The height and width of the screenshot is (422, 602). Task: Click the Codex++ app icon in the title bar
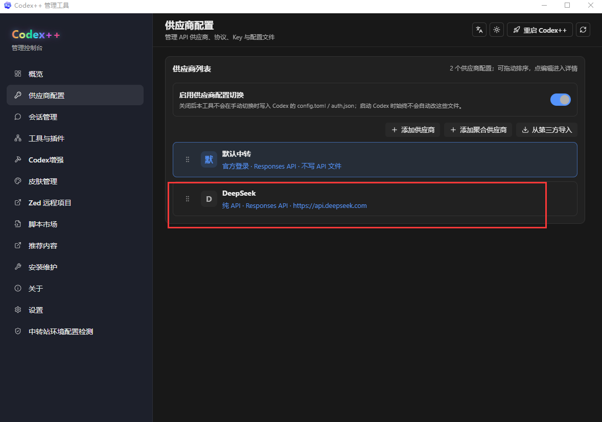(x=7, y=6)
